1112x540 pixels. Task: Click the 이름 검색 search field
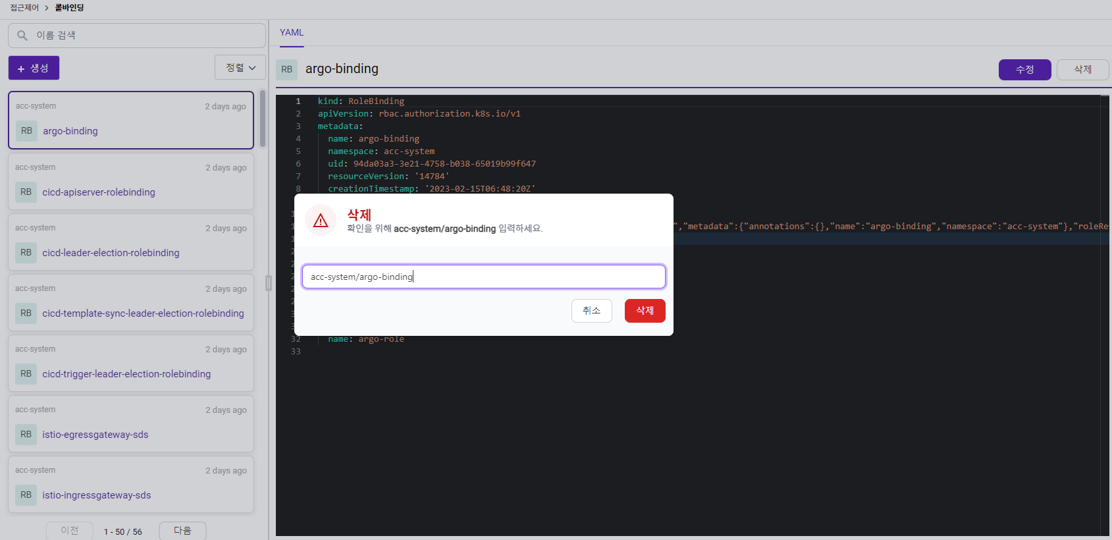(x=137, y=36)
